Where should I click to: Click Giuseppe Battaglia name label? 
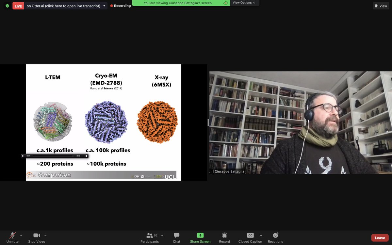[x=229, y=171]
